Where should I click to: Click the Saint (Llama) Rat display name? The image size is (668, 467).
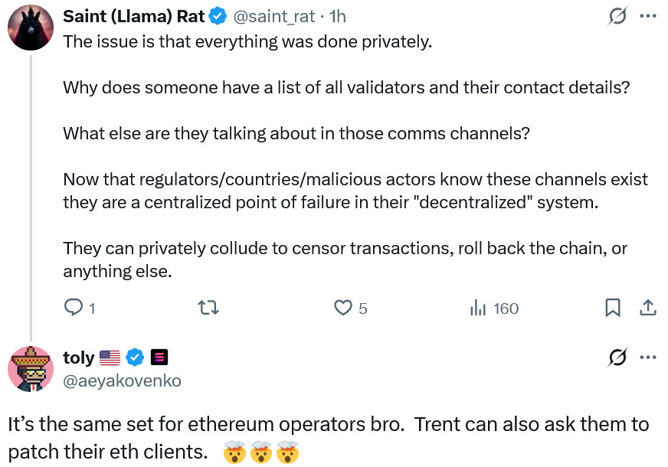click(x=133, y=17)
